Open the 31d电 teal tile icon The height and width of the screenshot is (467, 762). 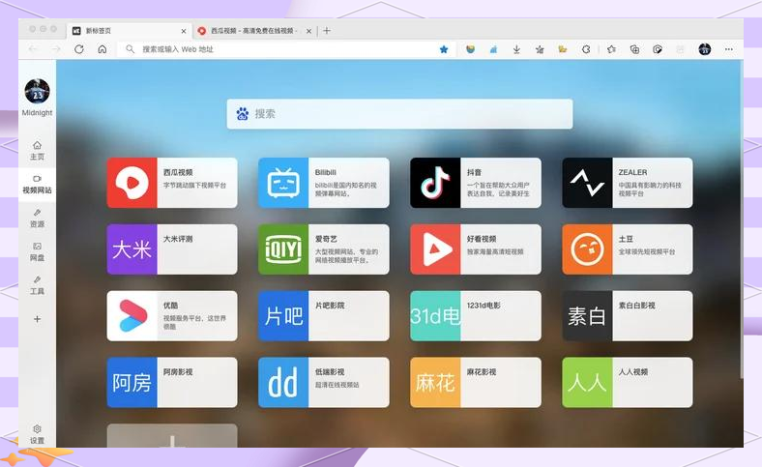[435, 316]
